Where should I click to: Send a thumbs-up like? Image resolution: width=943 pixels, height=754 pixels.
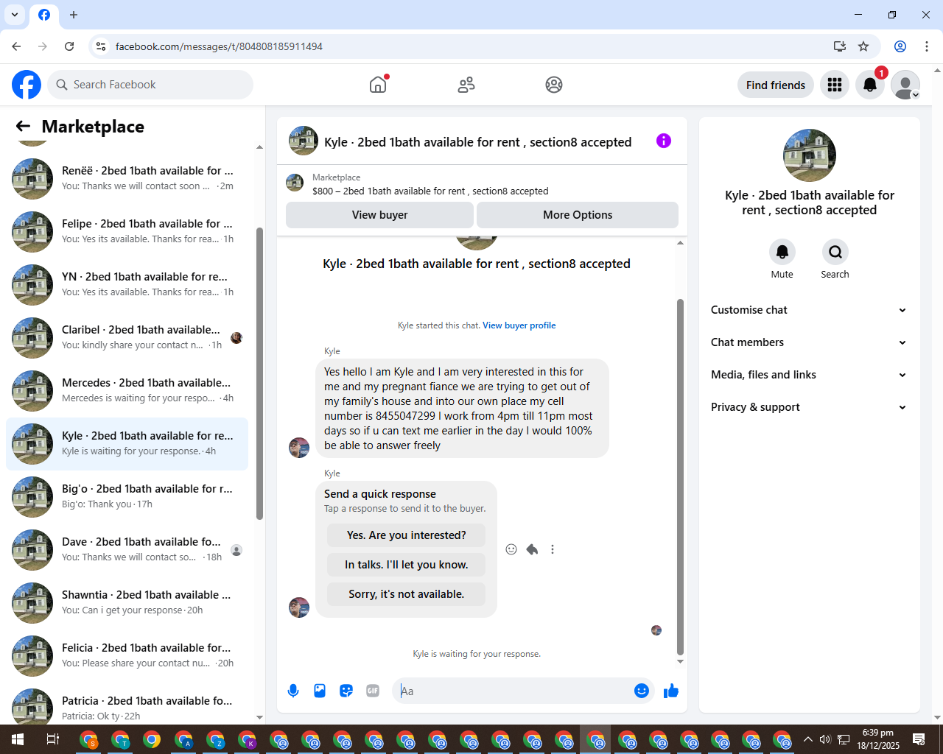[671, 691]
